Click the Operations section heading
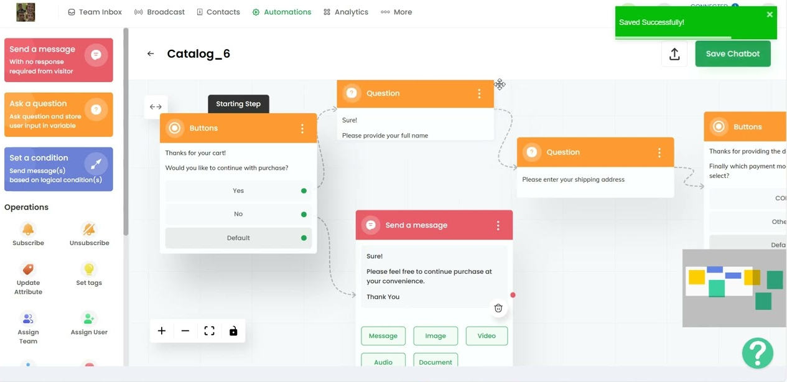Viewport: 787px width, 382px height. click(x=26, y=207)
